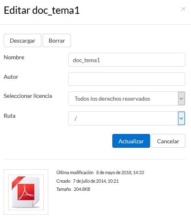The image size is (191, 220).
Task: Click the Autor label
Action: (x=11, y=77)
